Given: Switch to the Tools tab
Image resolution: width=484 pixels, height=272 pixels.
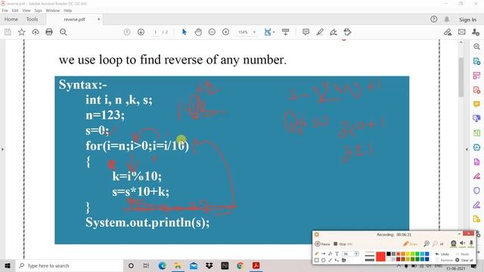Looking at the screenshot, I should coord(32,19).
